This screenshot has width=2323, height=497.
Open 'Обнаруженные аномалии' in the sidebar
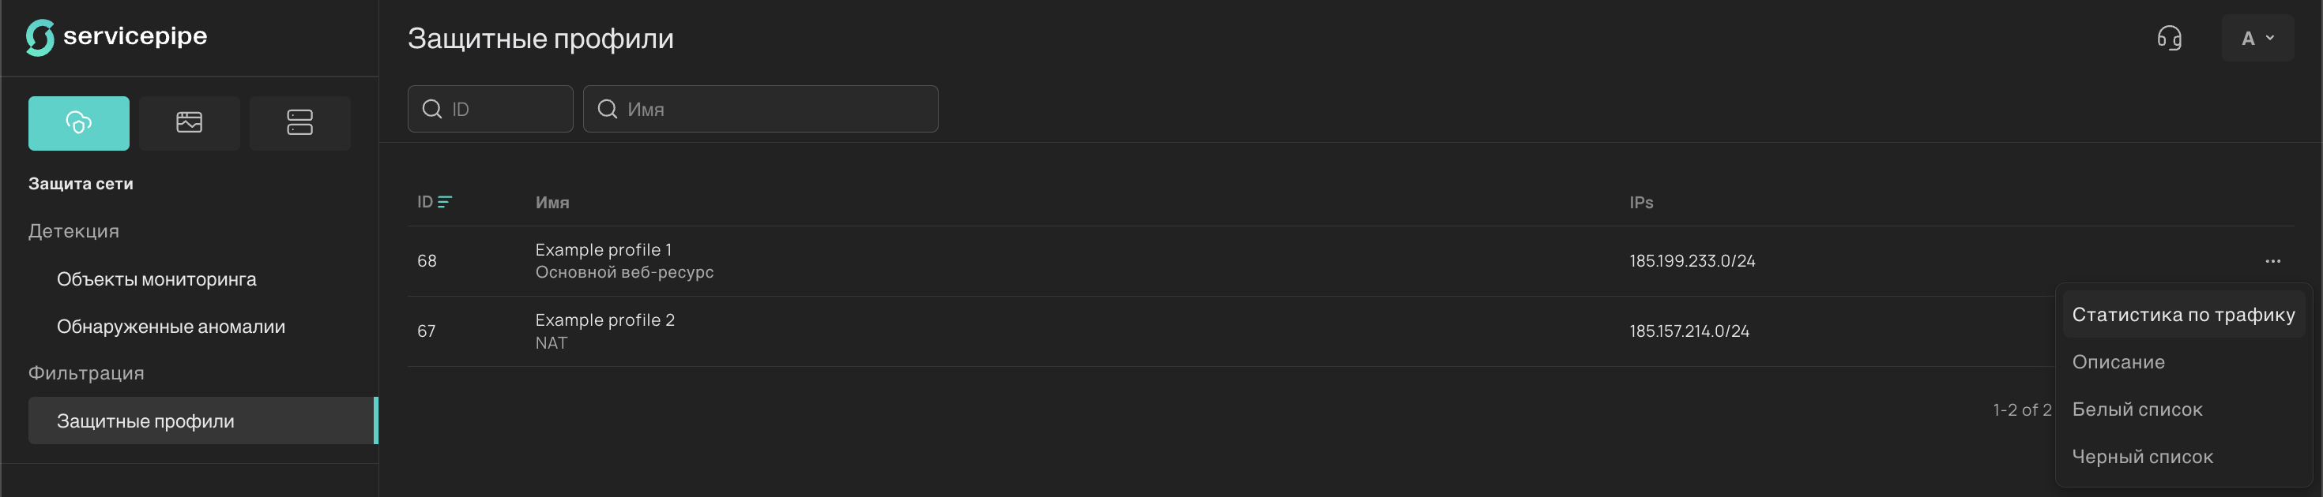click(x=171, y=327)
